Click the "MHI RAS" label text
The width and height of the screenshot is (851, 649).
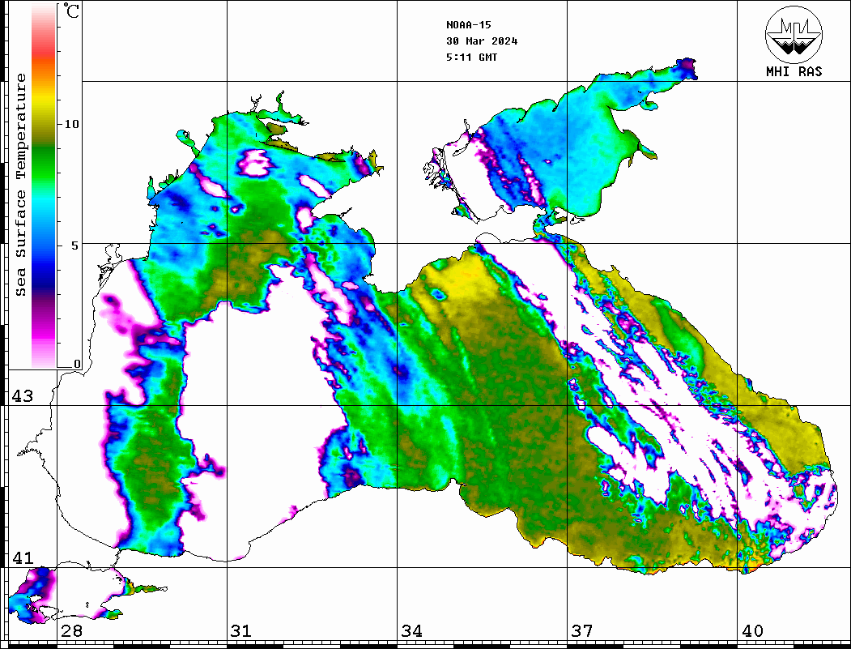click(x=794, y=71)
